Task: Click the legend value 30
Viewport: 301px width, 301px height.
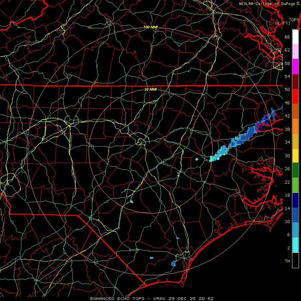Action: pyautogui.click(x=287, y=156)
